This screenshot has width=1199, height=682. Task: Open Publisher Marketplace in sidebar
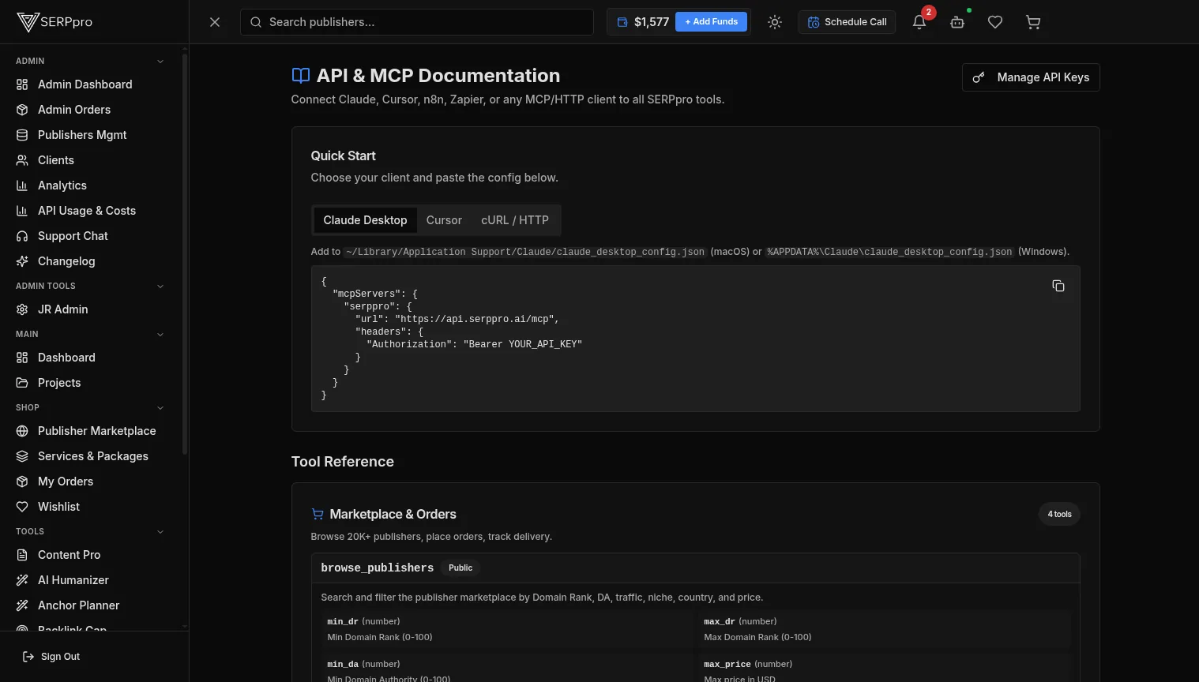point(91,431)
